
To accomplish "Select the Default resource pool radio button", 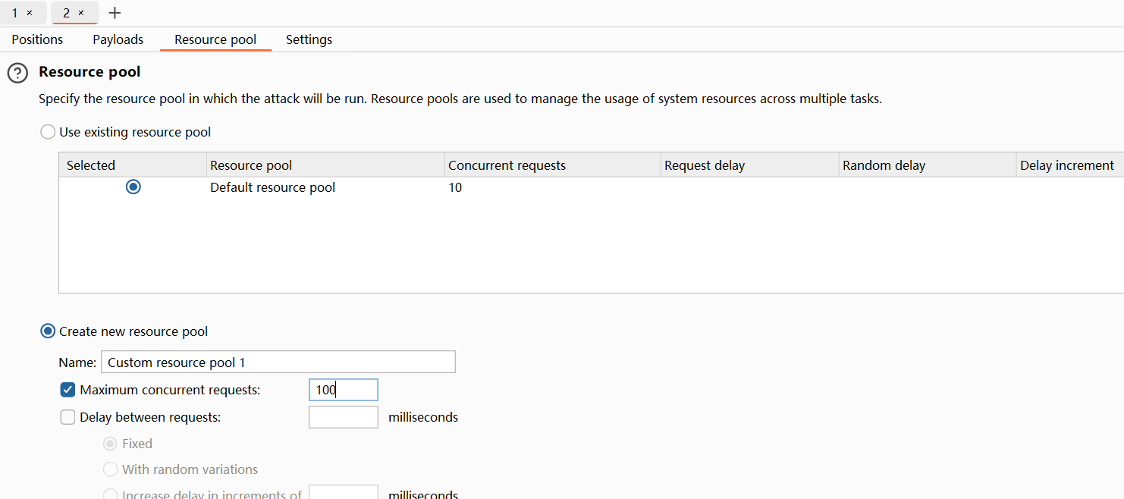I will click(x=133, y=187).
